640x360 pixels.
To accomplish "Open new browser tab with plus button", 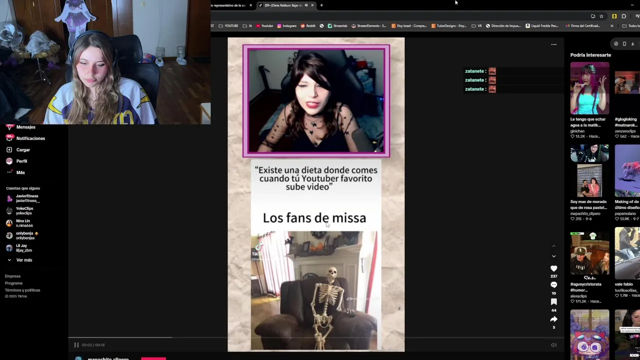I will (x=321, y=5).
